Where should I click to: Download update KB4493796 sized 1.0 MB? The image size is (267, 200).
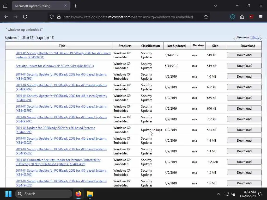tap(244, 77)
